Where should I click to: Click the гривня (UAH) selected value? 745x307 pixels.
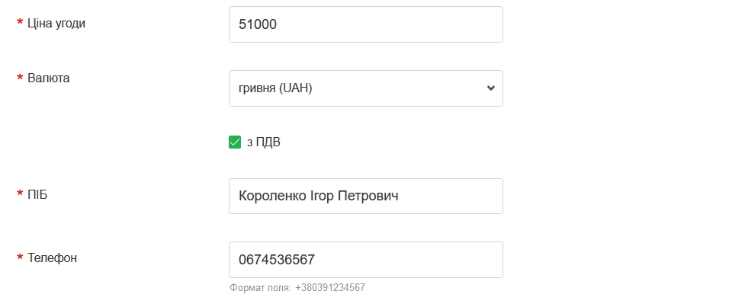pyautogui.click(x=275, y=88)
